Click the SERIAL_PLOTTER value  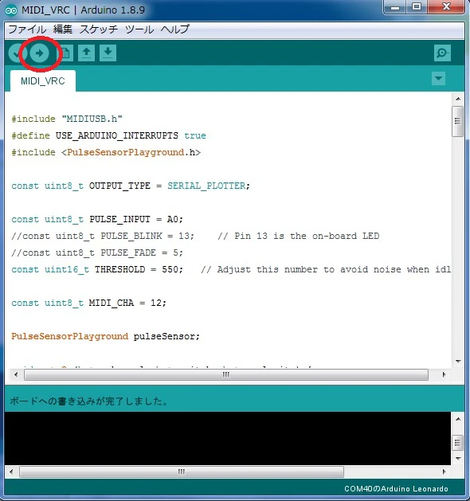click(206, 186)
